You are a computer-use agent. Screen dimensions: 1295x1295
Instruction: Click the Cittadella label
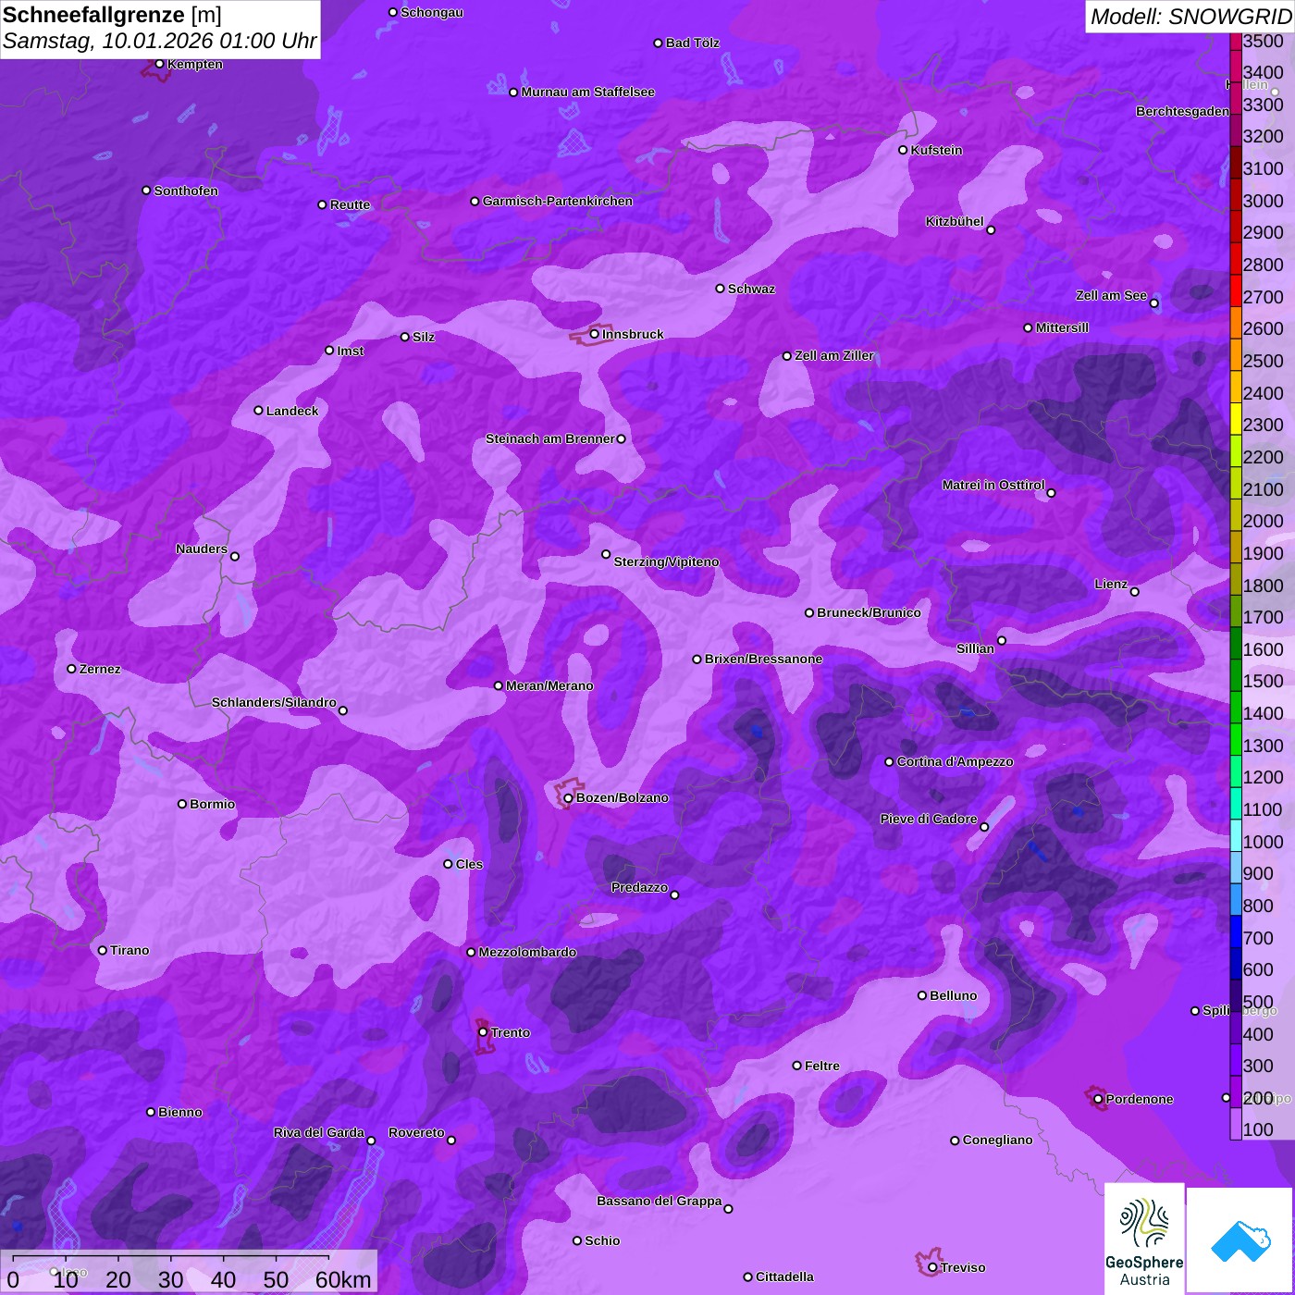pyautogui.click(x=784, y=1276)
